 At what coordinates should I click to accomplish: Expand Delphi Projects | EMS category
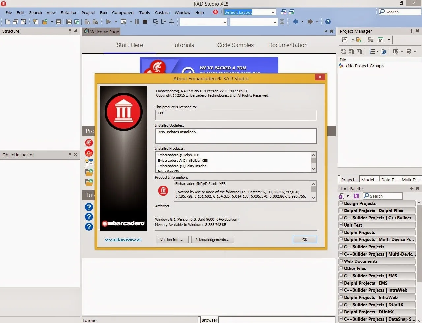pyautogui.click(x=341, y=283)
